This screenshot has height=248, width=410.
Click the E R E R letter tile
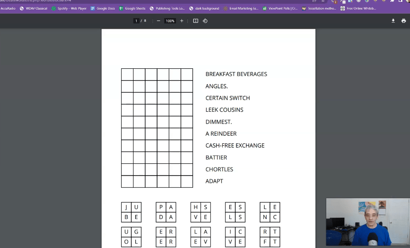[166, 237]
